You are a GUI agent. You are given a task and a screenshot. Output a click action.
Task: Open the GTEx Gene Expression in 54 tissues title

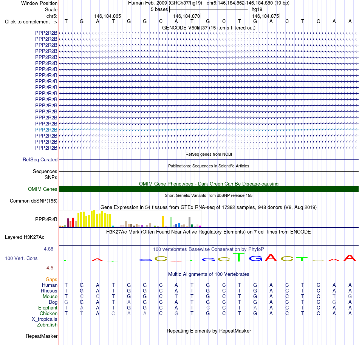(209, 207)
